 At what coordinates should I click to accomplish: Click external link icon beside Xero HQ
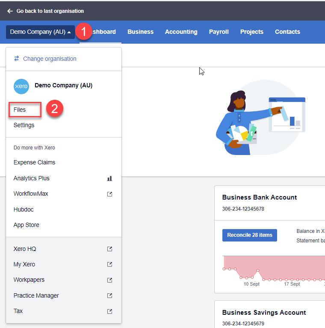[x=109, y=249]
